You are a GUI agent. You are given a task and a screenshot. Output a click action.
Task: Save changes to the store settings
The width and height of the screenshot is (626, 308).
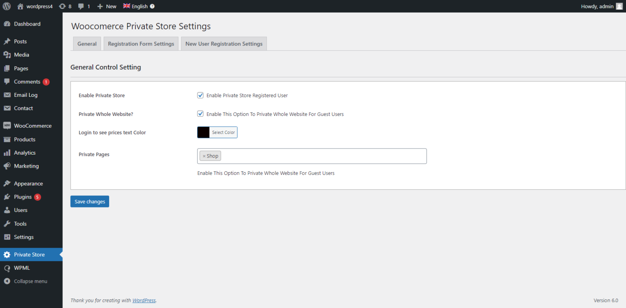pos(90,201)
